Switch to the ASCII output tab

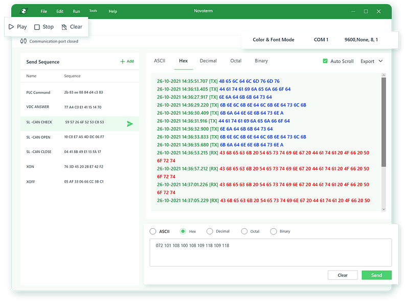[x=160, y=61]
